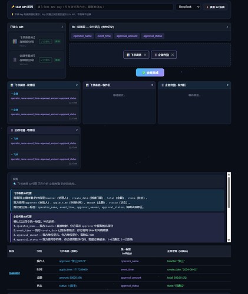
Task: Click the small green tag in the 飞书表格 API row
Action: click(58, 42)
